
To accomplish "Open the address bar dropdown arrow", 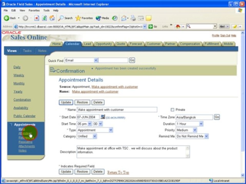I will click(145, 26).
